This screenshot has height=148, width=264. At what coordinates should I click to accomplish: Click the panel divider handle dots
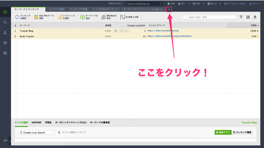pyautogui.click(x=134, y=120)
